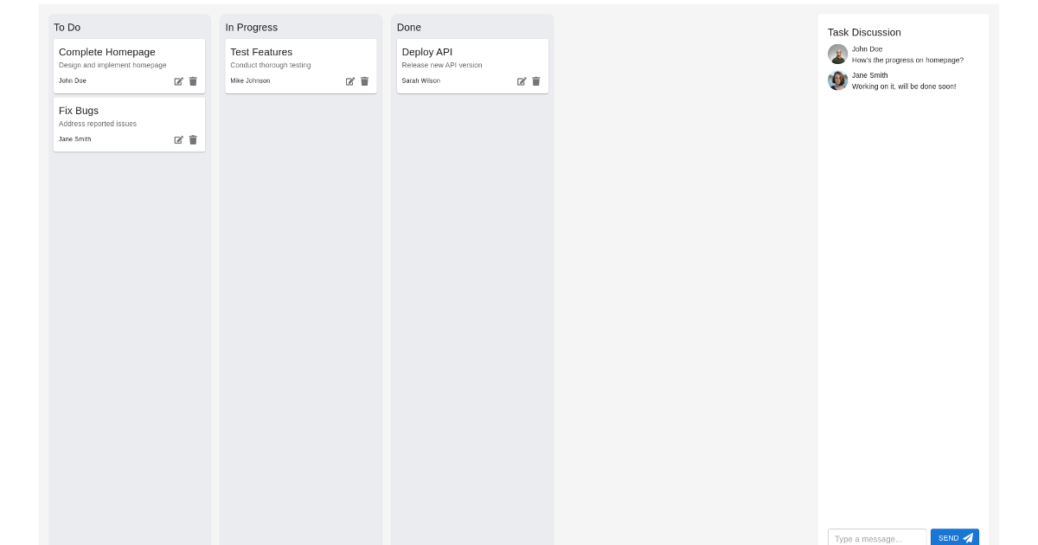Image resolution: width=1038 pixels, height=545 pixels.
Task: Click the In Progress column header
Action: pyautogui.click(x=252, y=27)
